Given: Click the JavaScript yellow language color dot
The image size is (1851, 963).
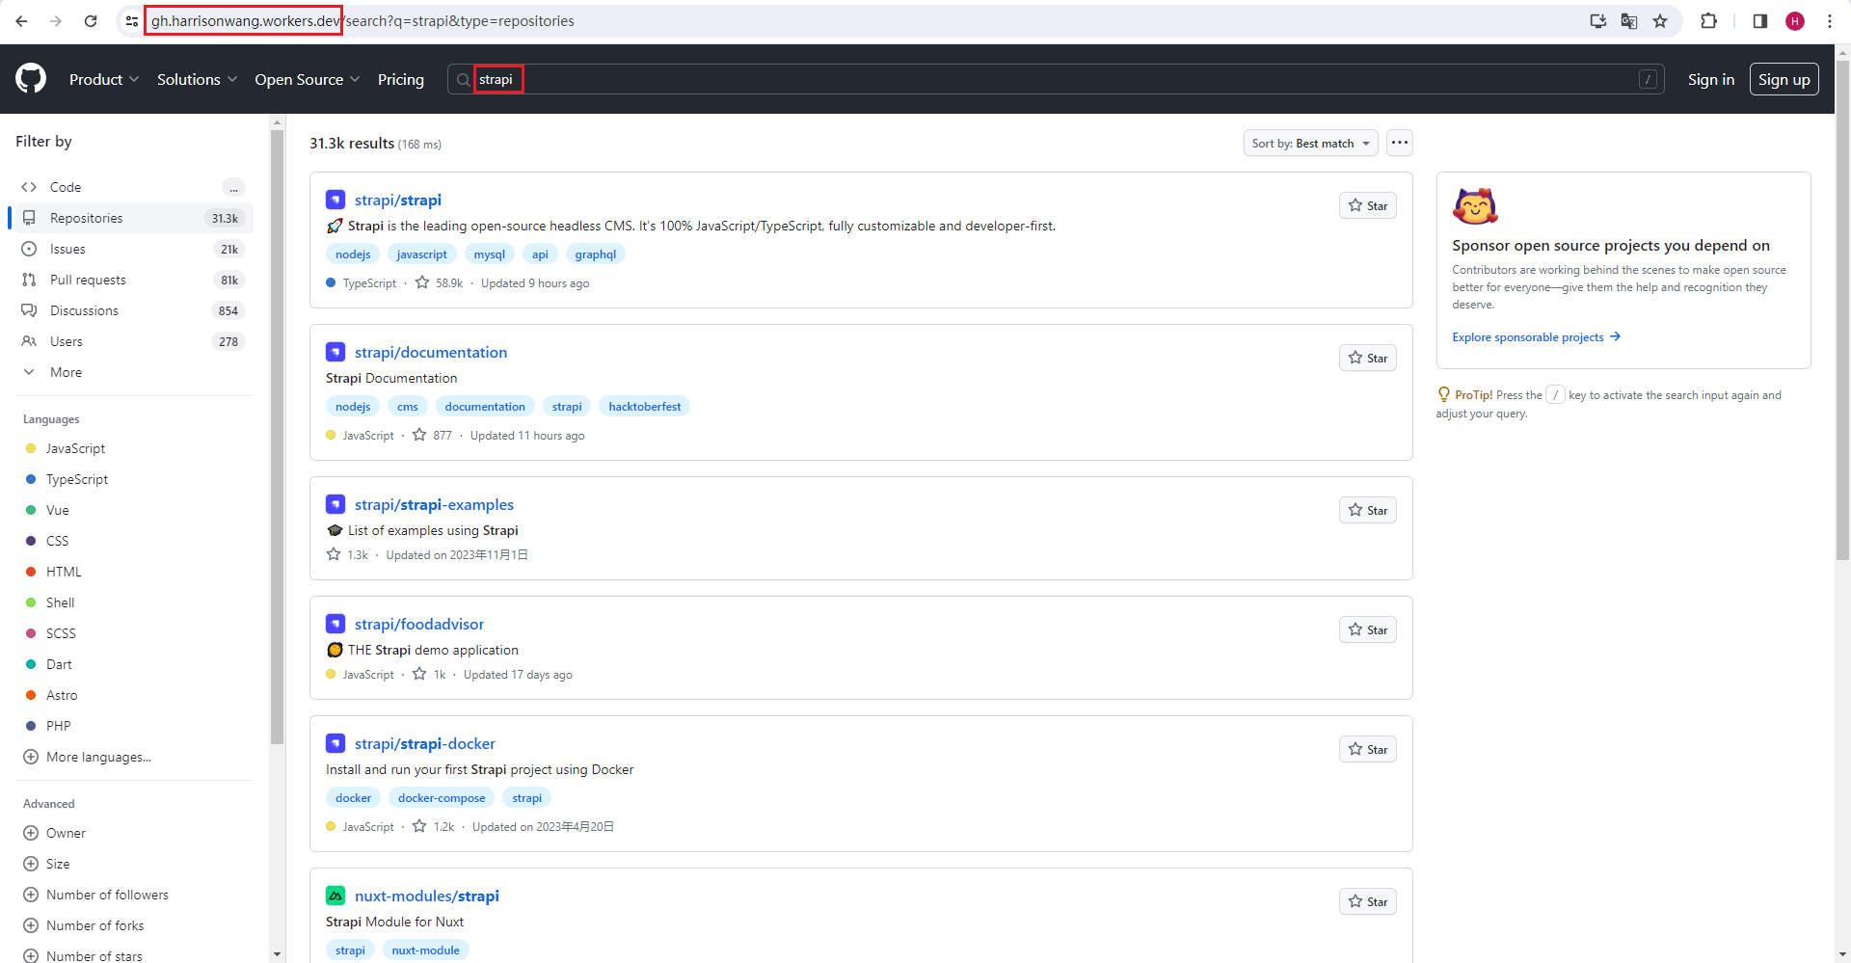Looking at the screenshot, I should click(x=31, y=448).
